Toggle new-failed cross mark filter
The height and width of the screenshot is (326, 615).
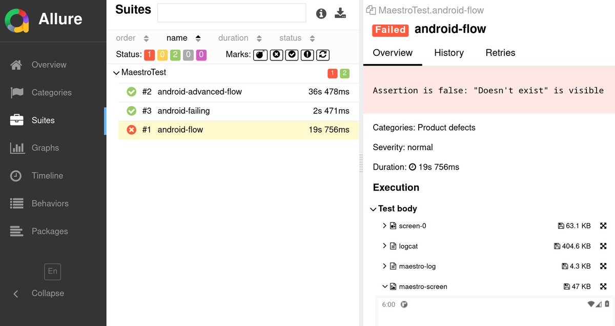(276, 54)
